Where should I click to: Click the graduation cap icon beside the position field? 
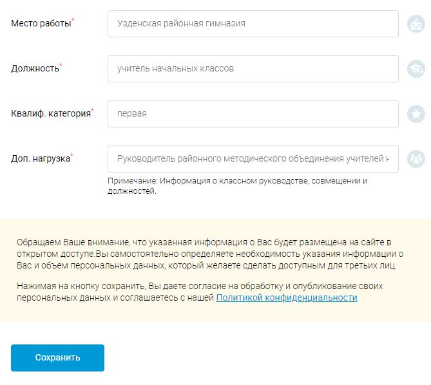coord(416,68)
